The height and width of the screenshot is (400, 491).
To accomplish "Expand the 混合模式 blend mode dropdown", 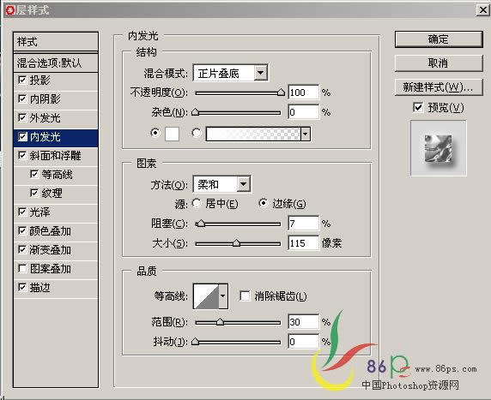I will (261, 73).
